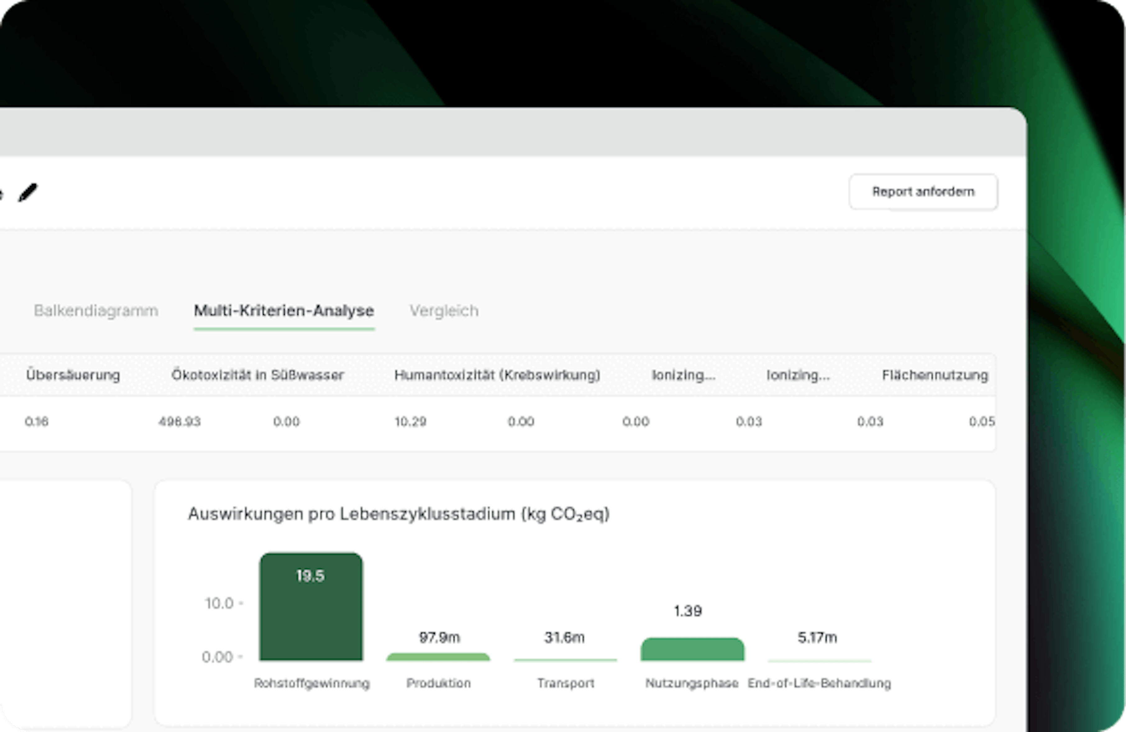The height and width of the screenshot is (732, 1126).
Task: Click the 10.29 table value
Action: point(410,421)
